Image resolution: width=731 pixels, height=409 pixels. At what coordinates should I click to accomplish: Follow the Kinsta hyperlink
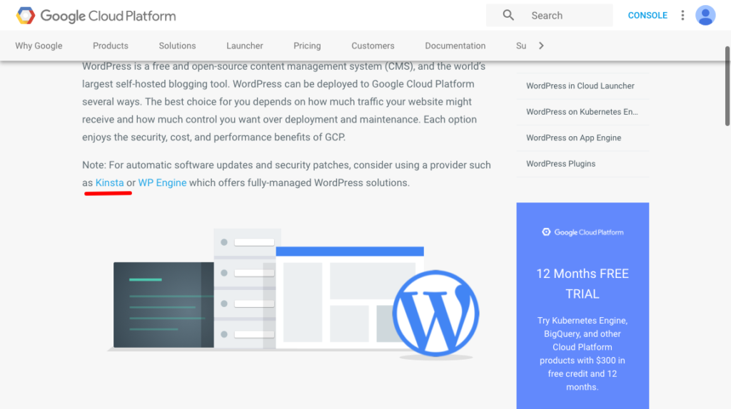click(x=109, y=183)
